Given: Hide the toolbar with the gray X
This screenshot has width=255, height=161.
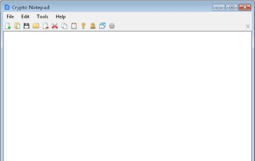Looking at the screenshot, I should tap(248, 26).
